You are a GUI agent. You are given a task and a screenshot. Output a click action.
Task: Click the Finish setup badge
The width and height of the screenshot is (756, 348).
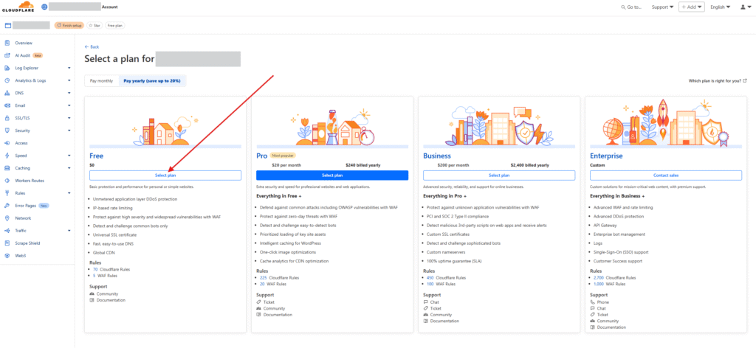(x=69, y=25)
